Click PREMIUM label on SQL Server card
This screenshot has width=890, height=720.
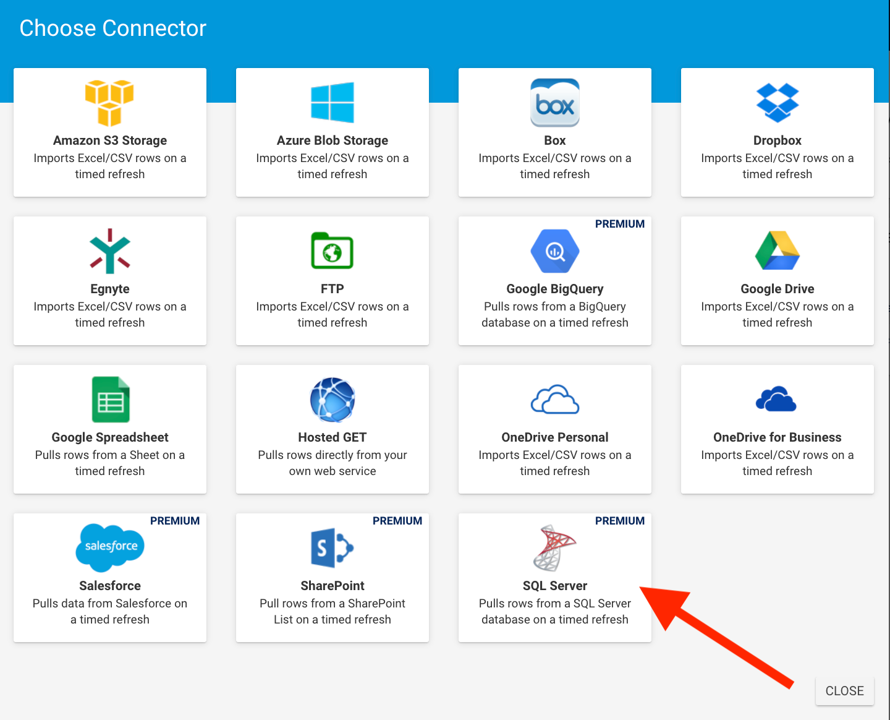point(620,521)
